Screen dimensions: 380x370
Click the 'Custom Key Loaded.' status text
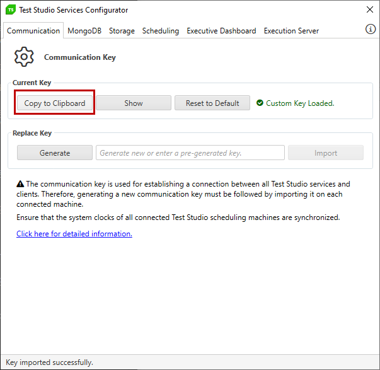coord(300,103)
